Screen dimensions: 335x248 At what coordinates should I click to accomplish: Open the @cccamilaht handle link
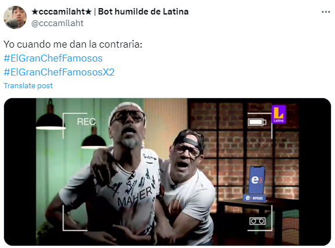point(57,23)
